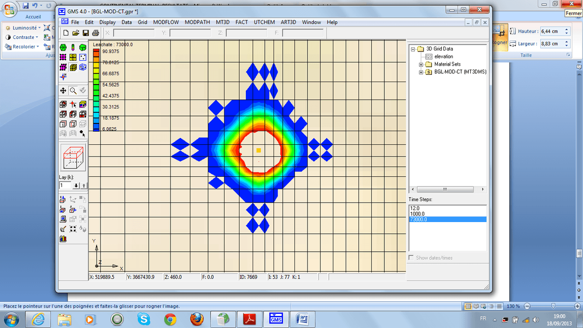Expand the BGL-MOD-CT (MT3DMS) node
Viewport: 583px width, 328px height.
pyautogui.click(x=421, y=72)
